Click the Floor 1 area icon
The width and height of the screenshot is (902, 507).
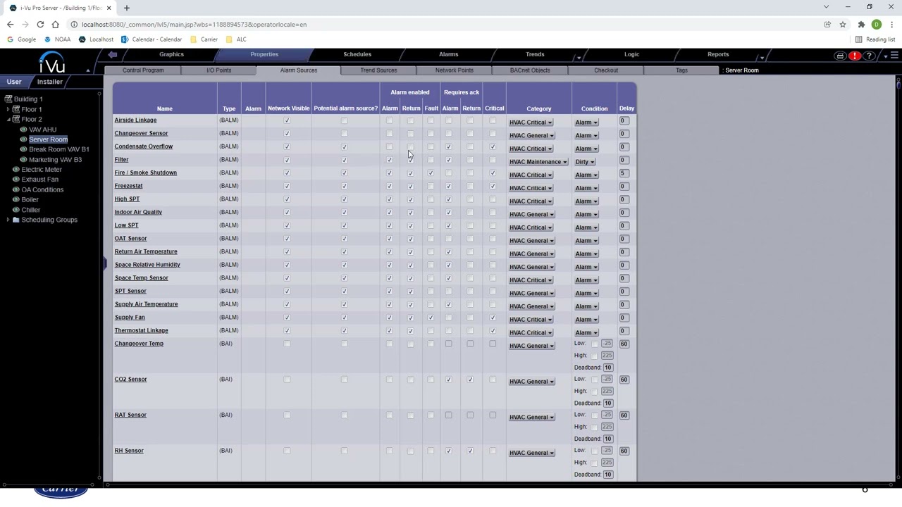[x=16, y=109]
